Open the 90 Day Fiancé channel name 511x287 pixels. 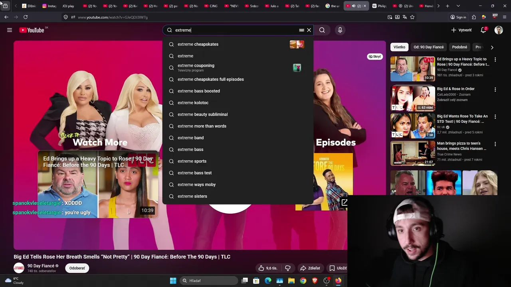pyautogui.click(x=41, y=266)
